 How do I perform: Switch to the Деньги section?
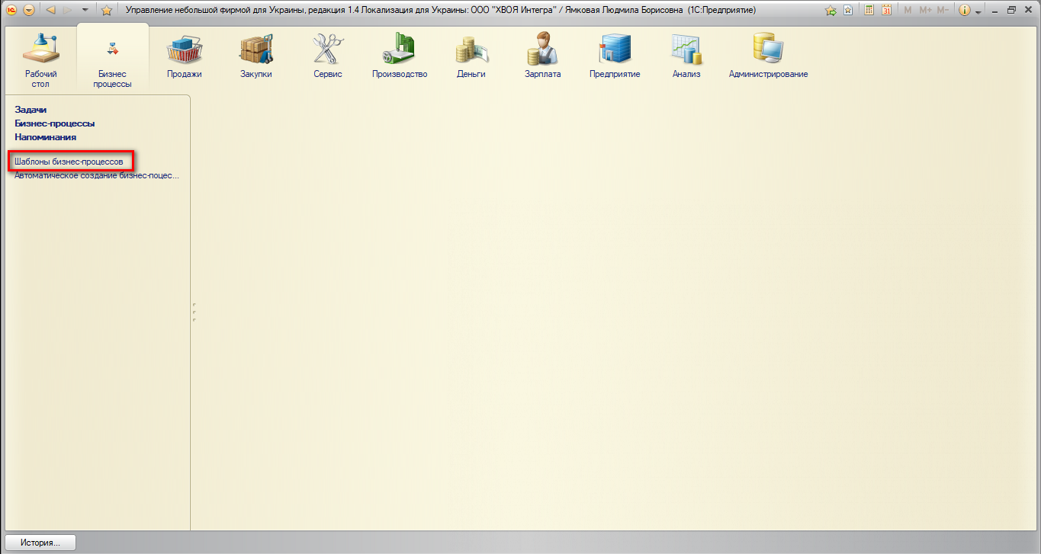point(471,56)
